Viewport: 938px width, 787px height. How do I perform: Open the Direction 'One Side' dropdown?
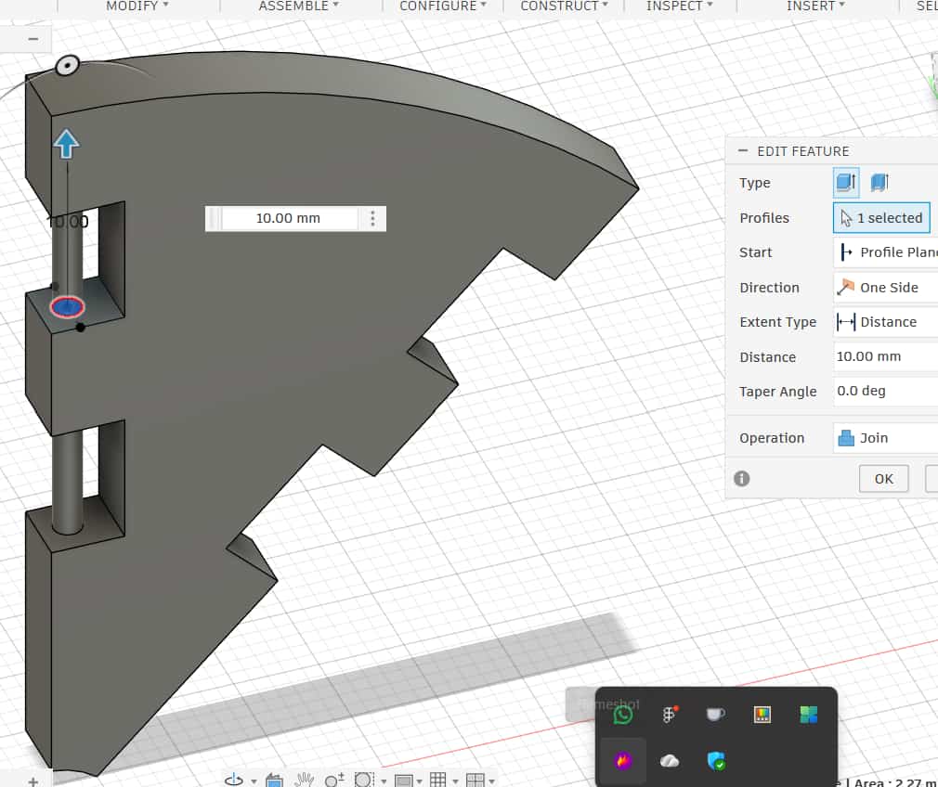[x=885, y=288]
